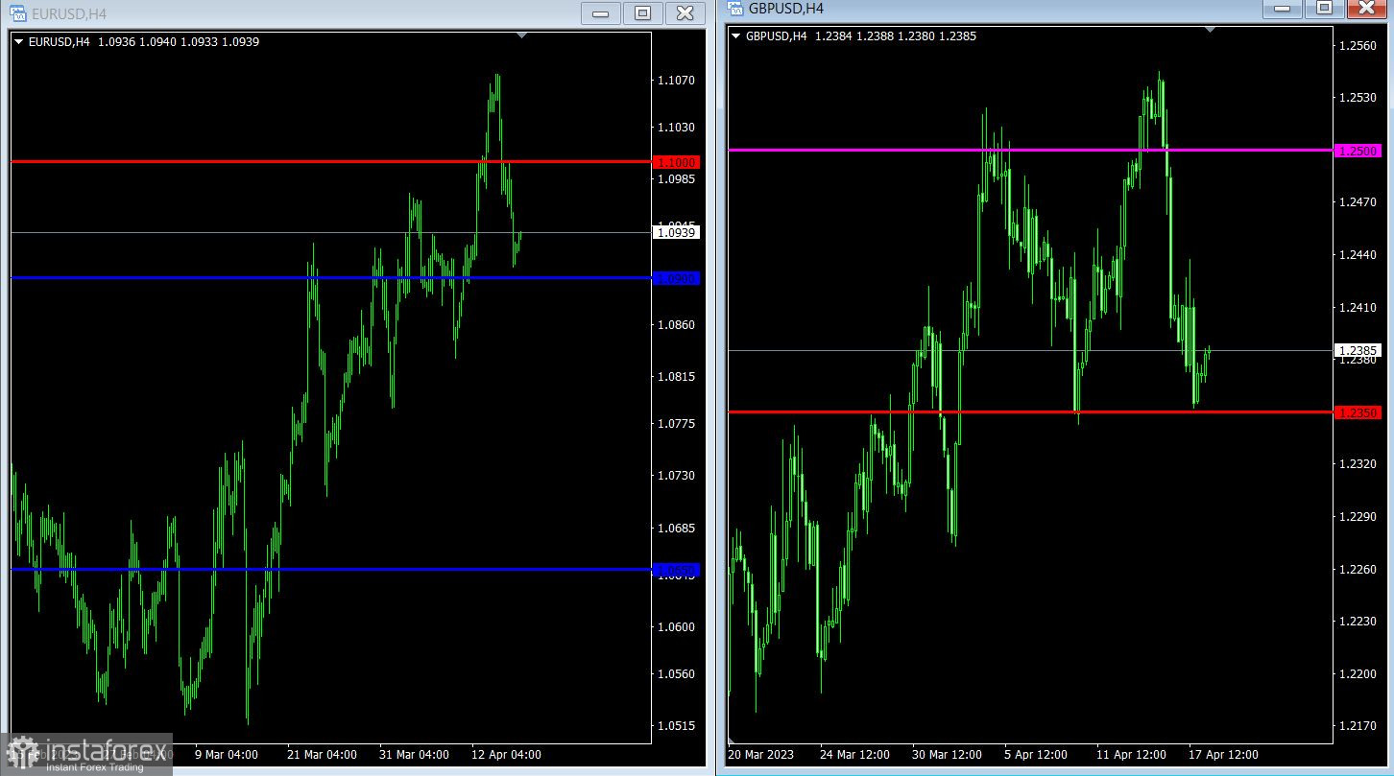Click the 1.2440 level on GBPUSD price scale
The width and height of the screenshot is (1394, 776).
click(1358, 255)
